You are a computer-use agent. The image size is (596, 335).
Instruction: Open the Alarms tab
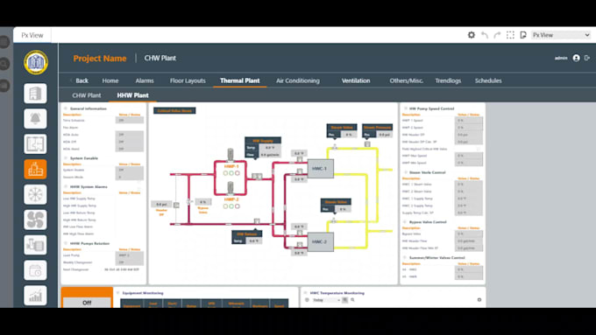click(x=145, y=80)
